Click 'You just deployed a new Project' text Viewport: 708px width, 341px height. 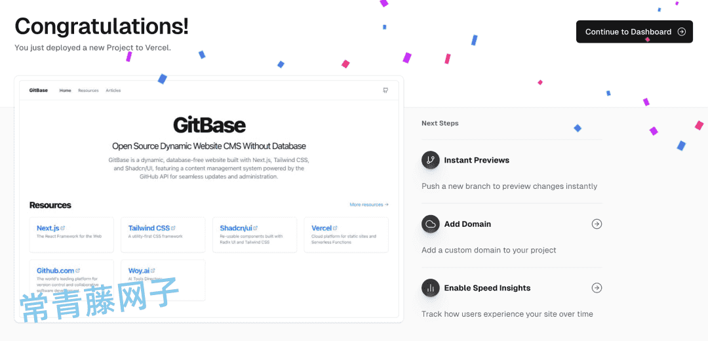click(92, 47)
